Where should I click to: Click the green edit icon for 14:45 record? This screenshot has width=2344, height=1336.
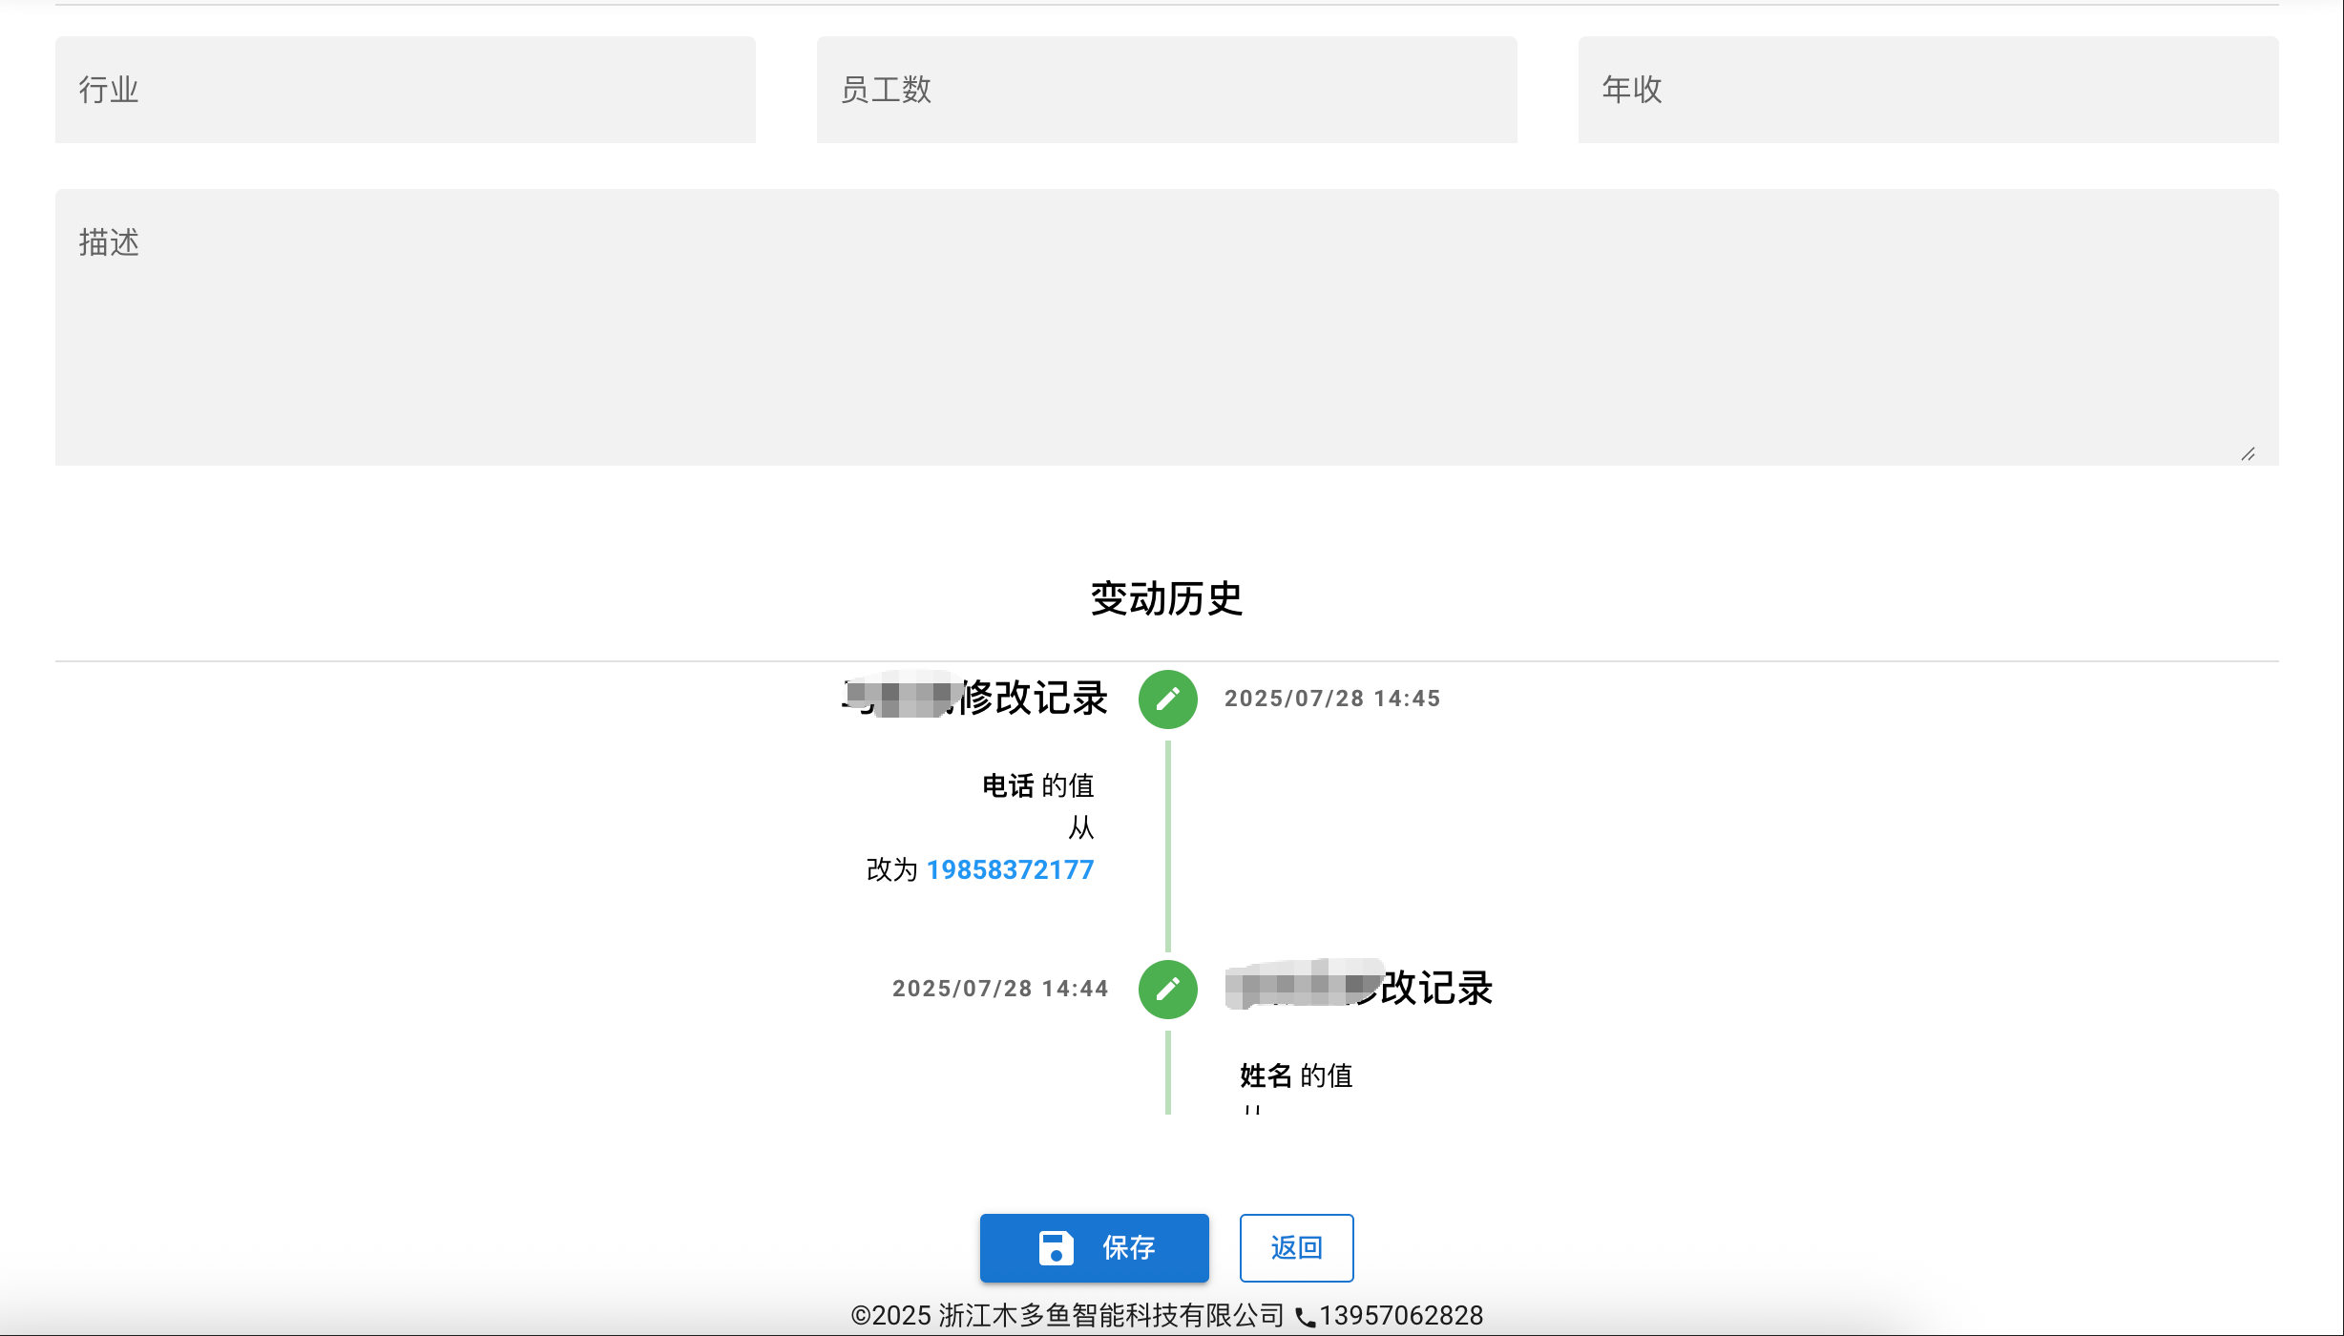pos(1167,699)
